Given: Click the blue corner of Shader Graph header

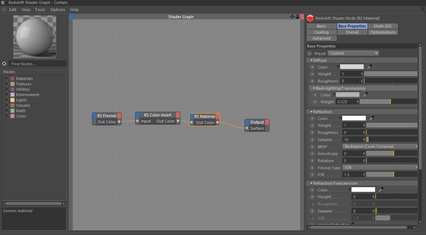Looking at the screenshot, I should (71, 17).
